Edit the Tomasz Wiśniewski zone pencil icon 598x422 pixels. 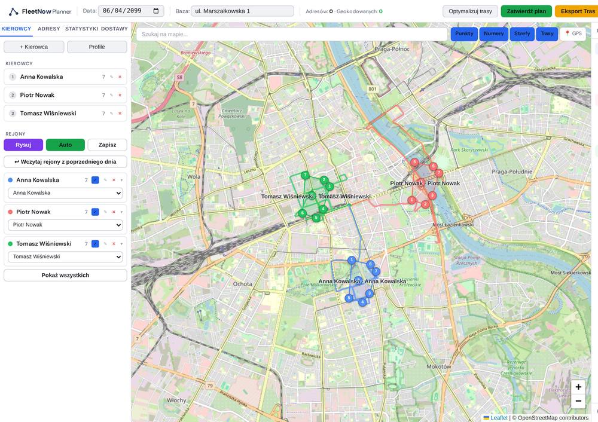(x=106, y=244)
